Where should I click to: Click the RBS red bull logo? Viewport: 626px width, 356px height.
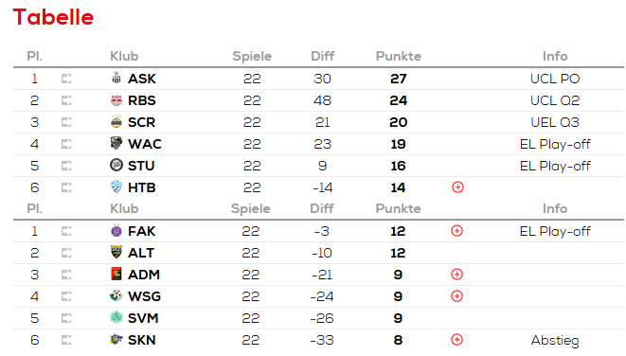tap(116, 100)
